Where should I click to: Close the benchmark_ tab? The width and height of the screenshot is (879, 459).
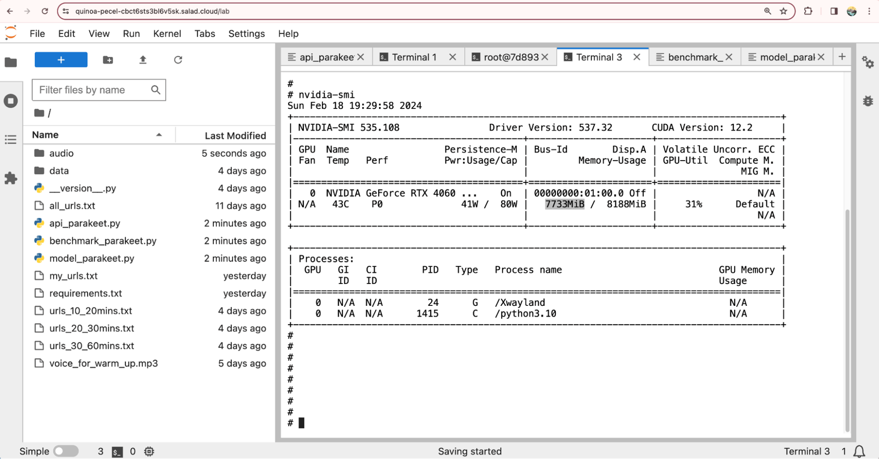pyautogui.click(x=729, y=57)
